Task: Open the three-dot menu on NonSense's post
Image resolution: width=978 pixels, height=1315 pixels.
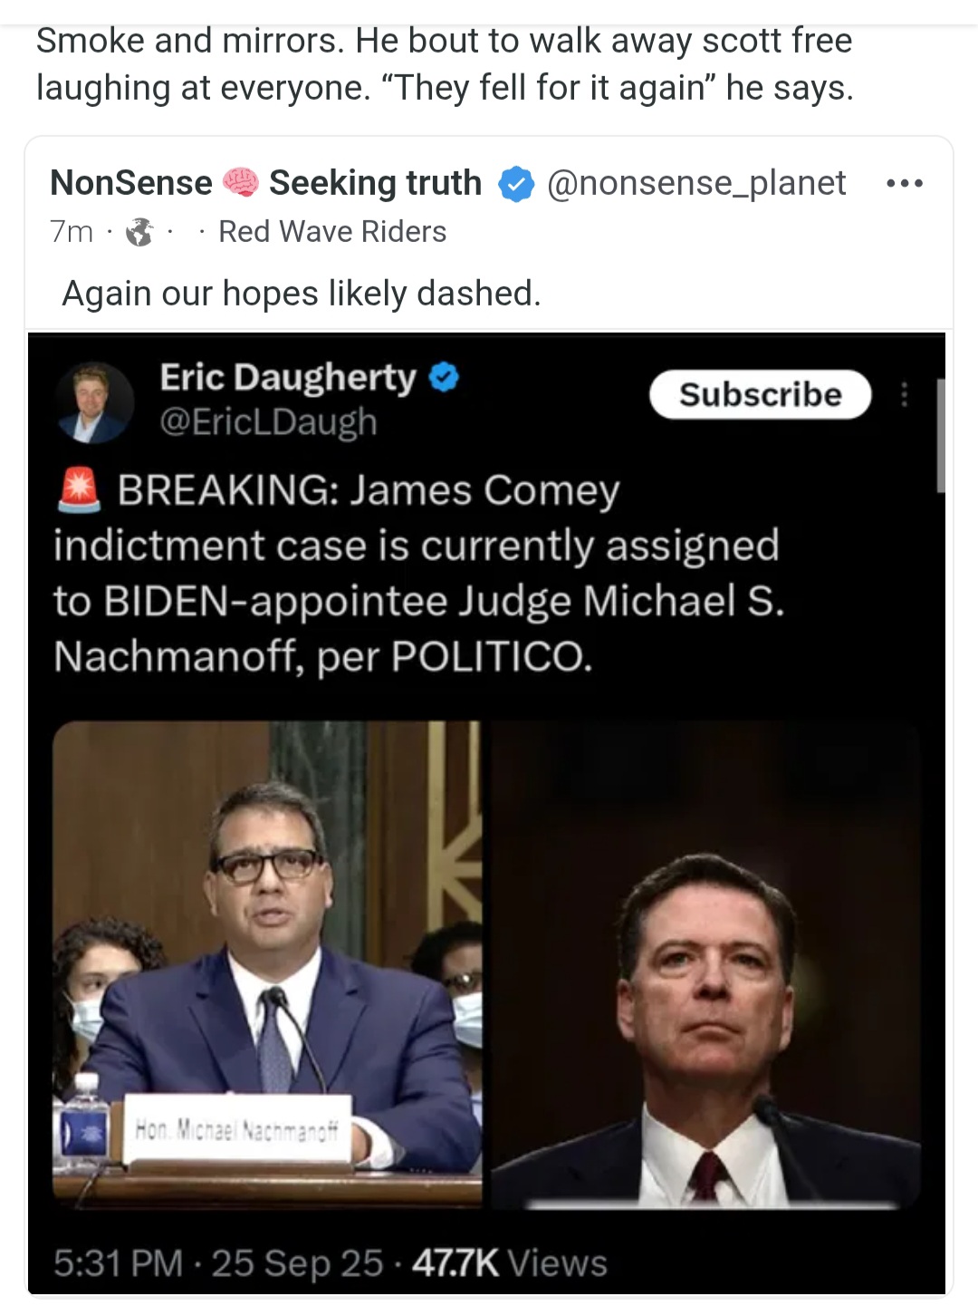Action: coord(905,184)
